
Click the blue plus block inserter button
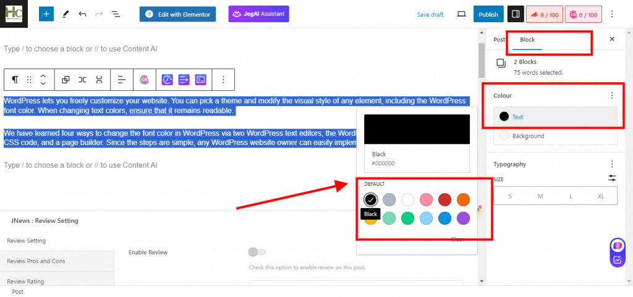click(x=46, y=14)
